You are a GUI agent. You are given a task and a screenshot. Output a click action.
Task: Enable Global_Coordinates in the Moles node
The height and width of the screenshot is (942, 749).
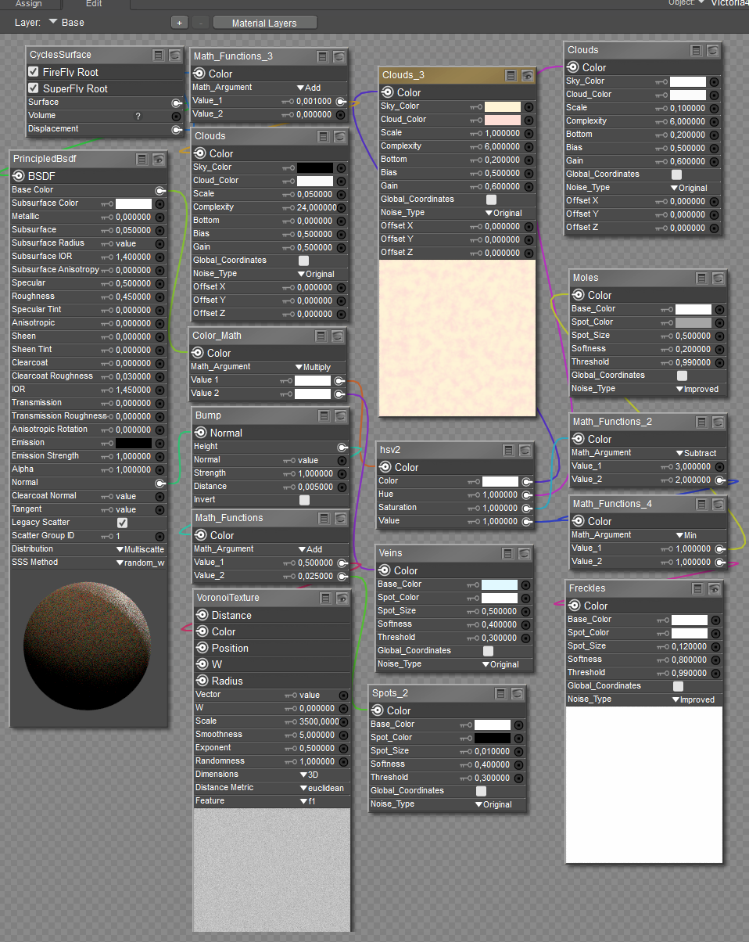tap(682, 376)
